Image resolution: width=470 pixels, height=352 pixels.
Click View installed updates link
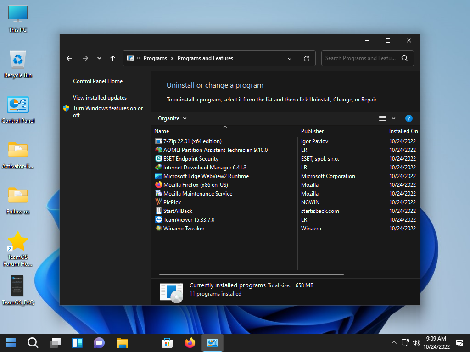click(100, 98)
